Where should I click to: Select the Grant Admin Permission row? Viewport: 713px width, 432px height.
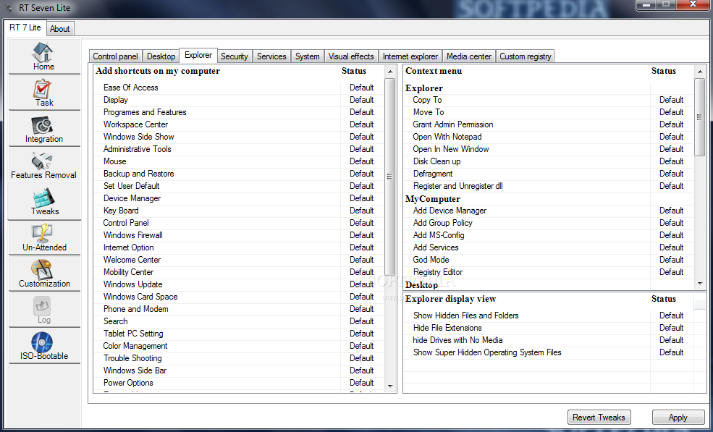[549, 124]
